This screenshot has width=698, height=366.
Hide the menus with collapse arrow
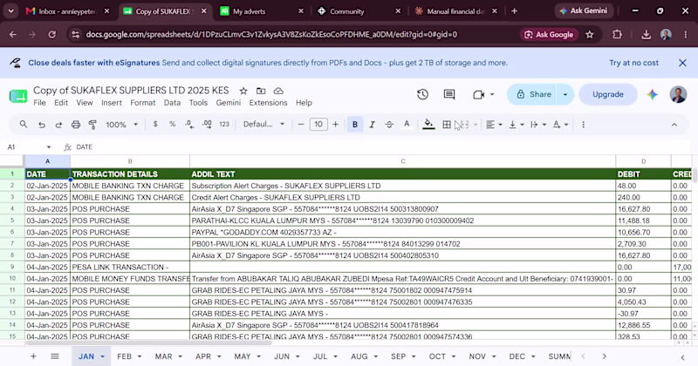(x=674, y=125)
